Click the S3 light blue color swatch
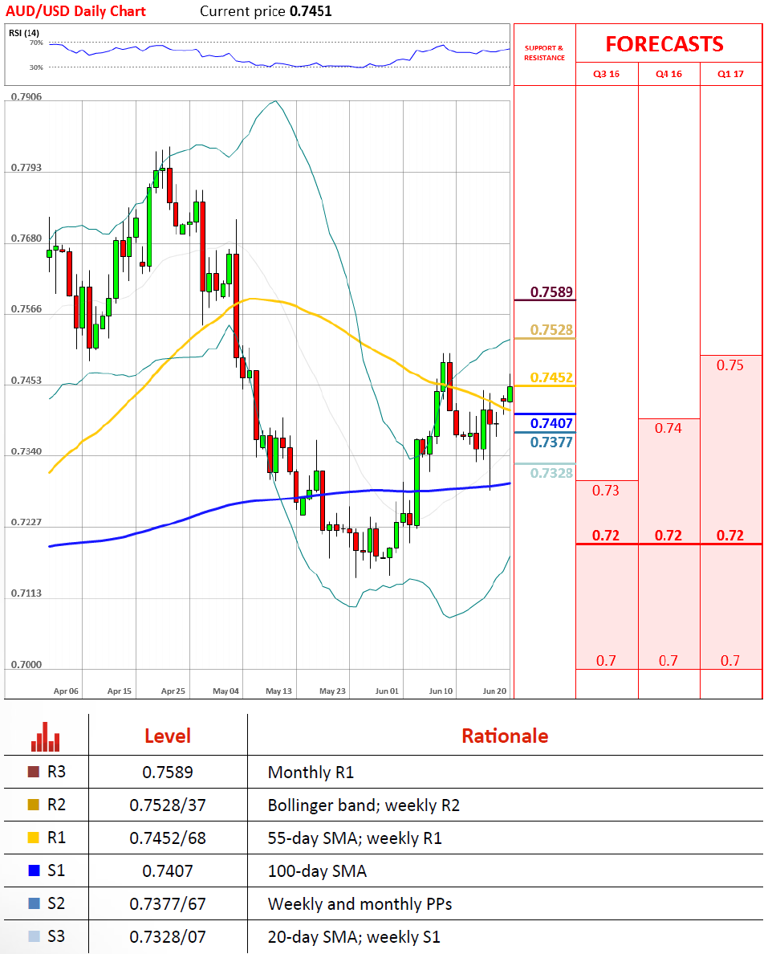The width and height of the screenshot is (772, 954). click(34, 936)
